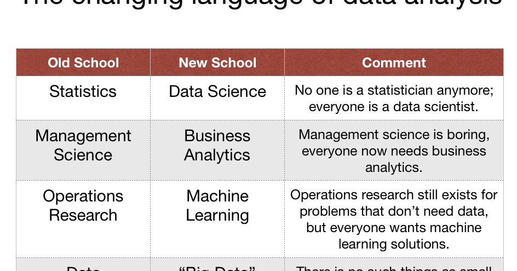This screenshot has height=271, width=517.
Task: Click the text 'learning solutions.' in the comment column
Action: coord(394,244)
